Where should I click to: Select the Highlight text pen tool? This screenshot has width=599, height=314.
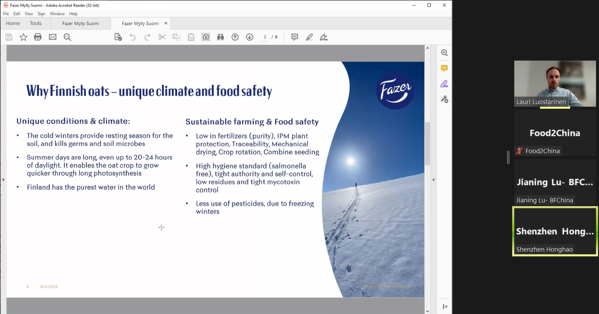tap(309, 37)
